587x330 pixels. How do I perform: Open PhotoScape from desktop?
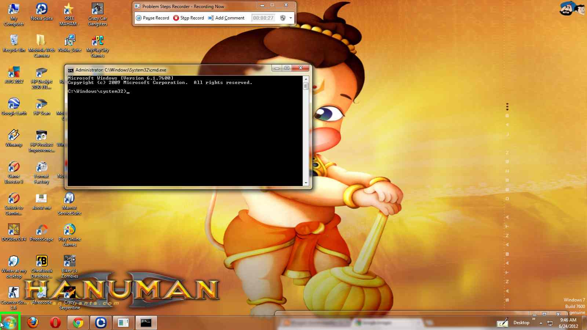[x=41, y=233]
